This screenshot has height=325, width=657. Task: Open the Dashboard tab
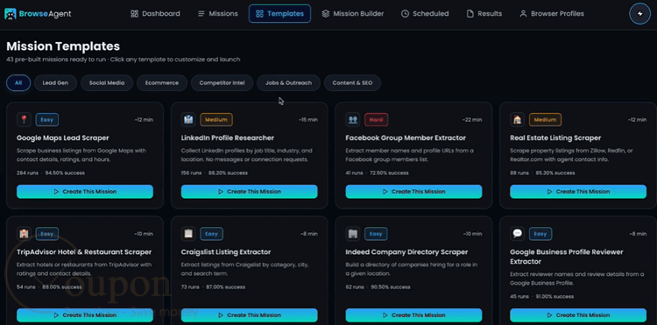pos(155,14)
